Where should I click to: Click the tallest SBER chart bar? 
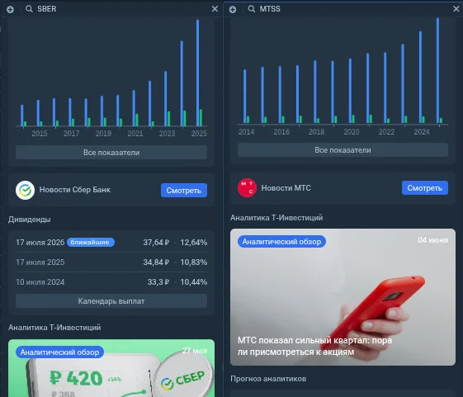tap(197, 73)
